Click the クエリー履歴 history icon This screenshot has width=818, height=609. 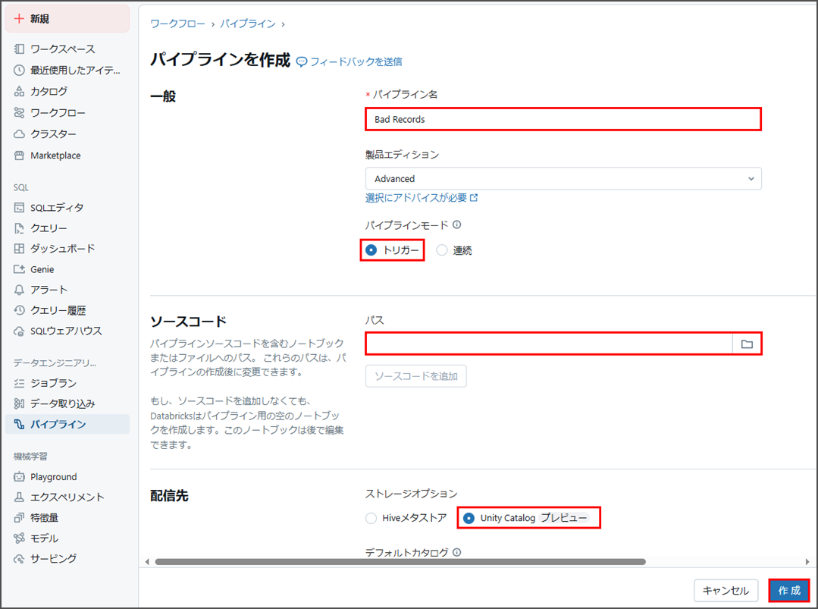coord(19,310)
